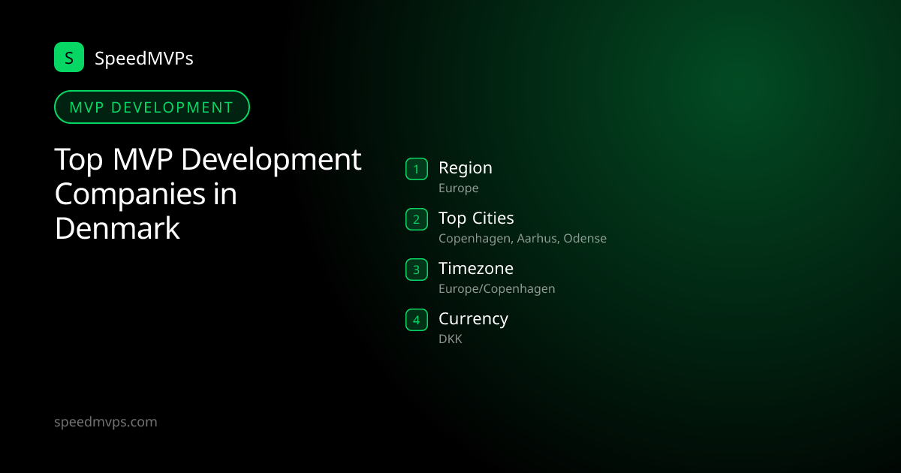This screenshot has width=901, height=473.
Task: Click the Copenhagen, Aarhus, Odense text
Action: tap(523, 239)
